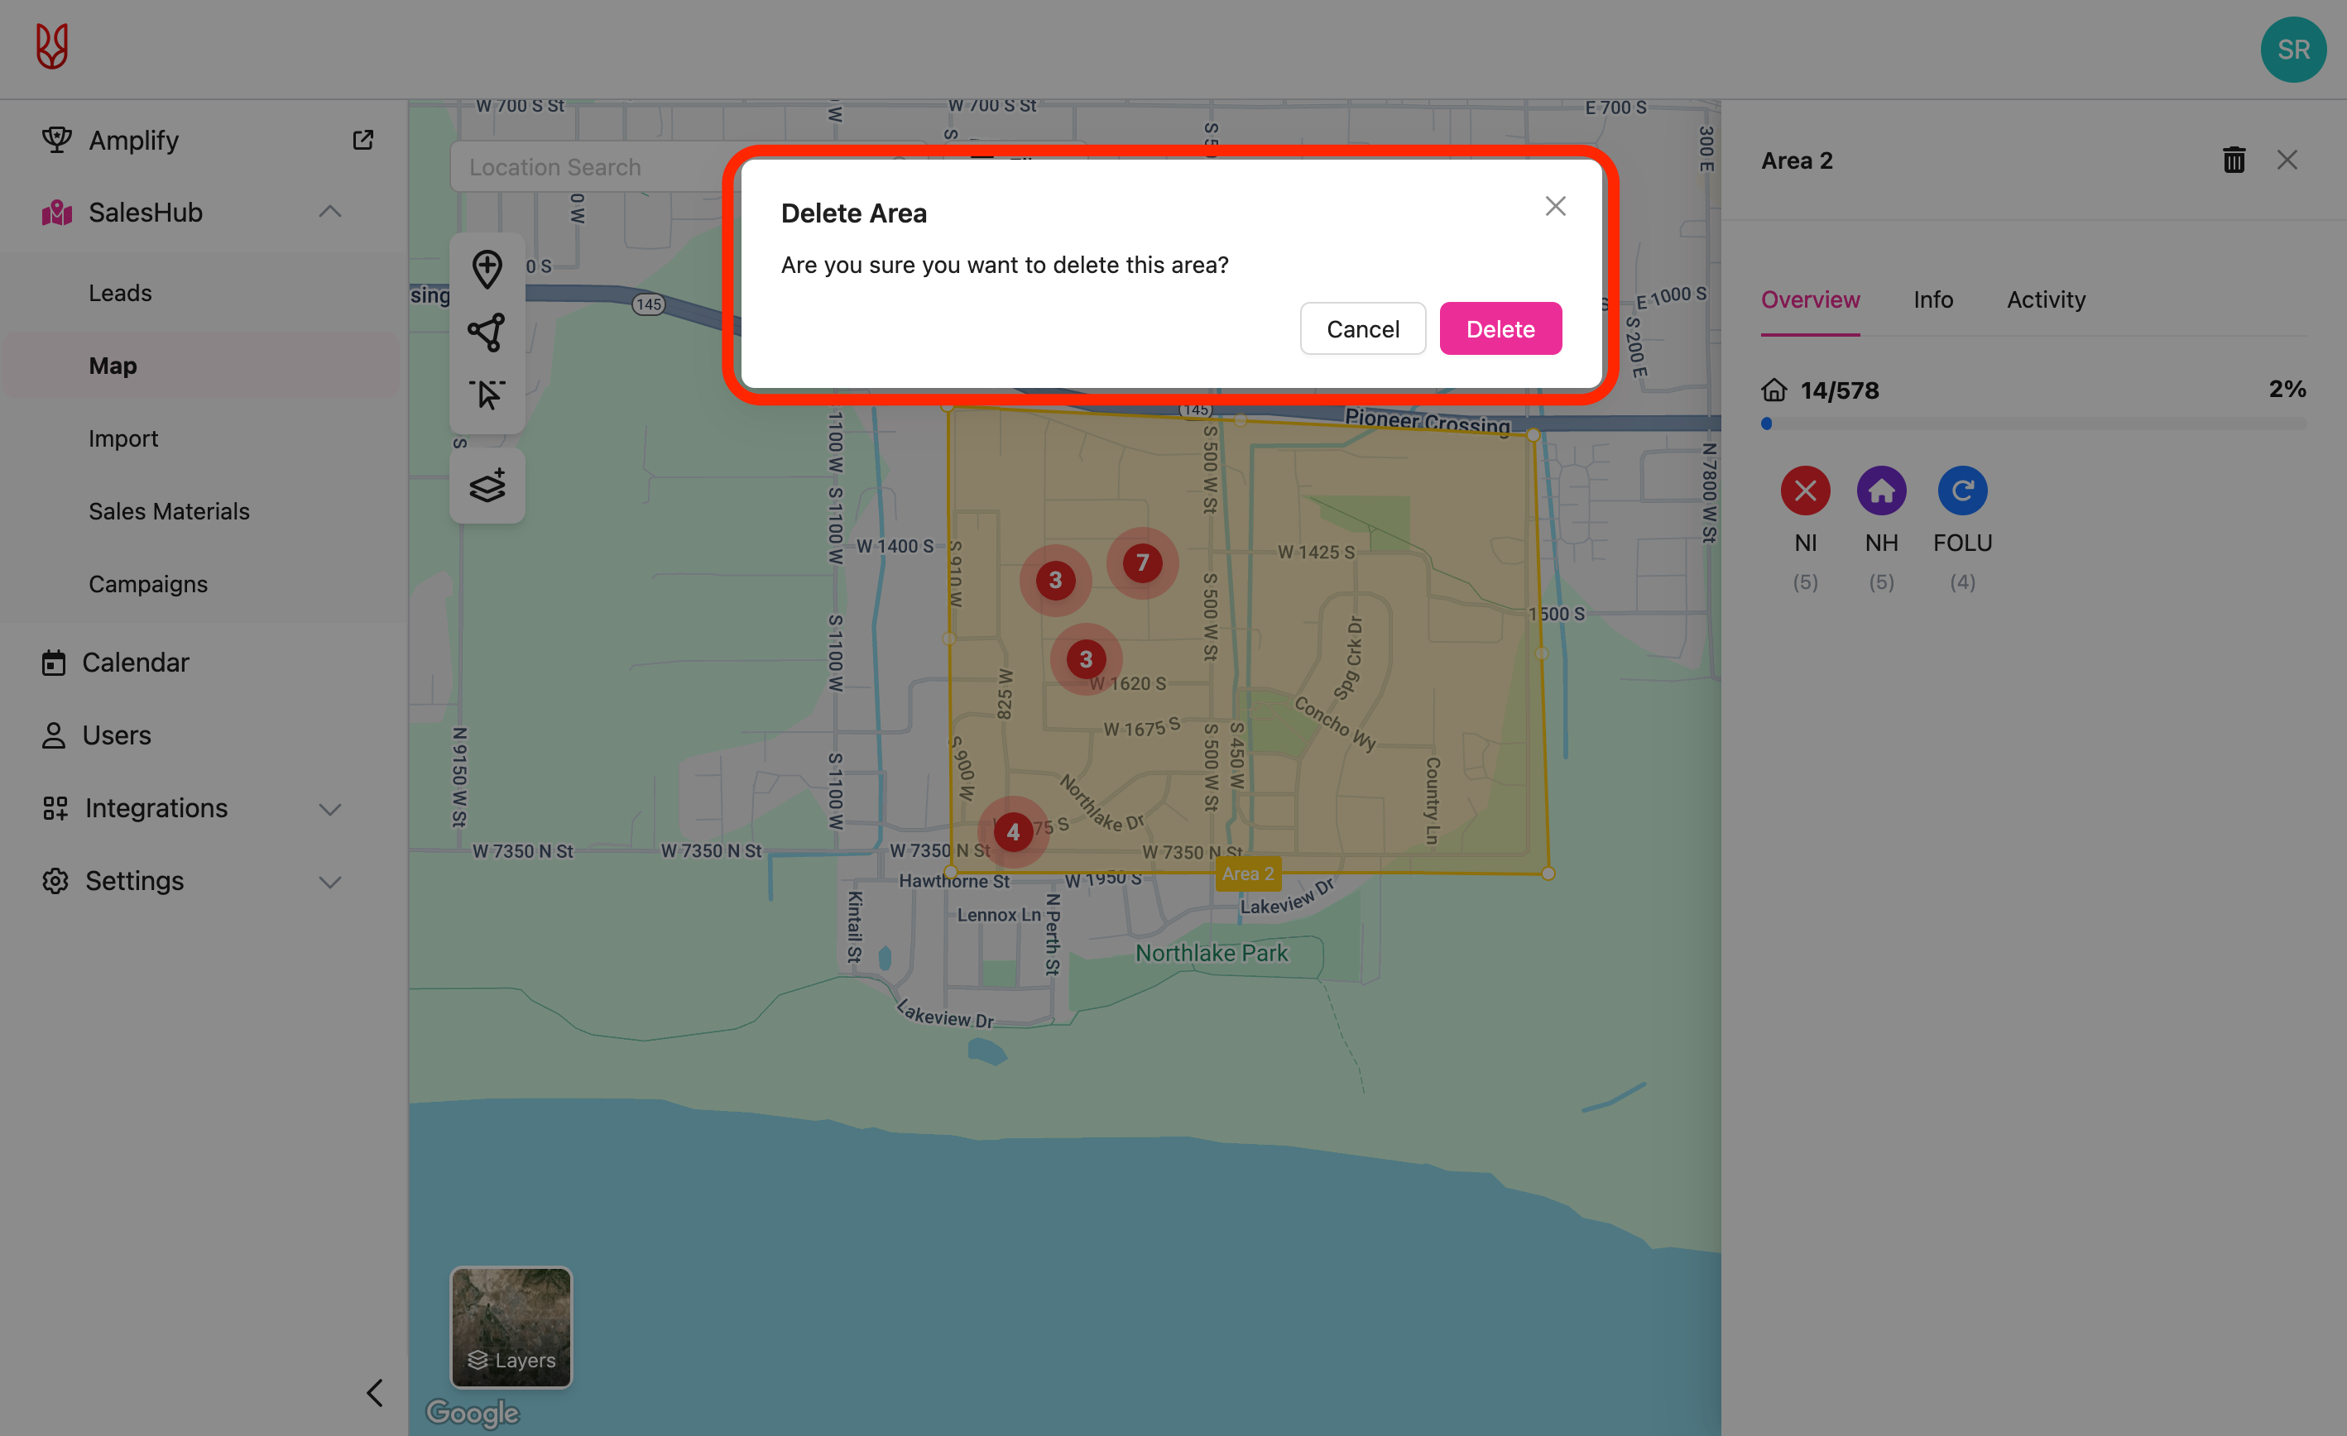Collapse sidebar with left chevron
This screenshot has width=2347, height=1436.
point(375,1392)
